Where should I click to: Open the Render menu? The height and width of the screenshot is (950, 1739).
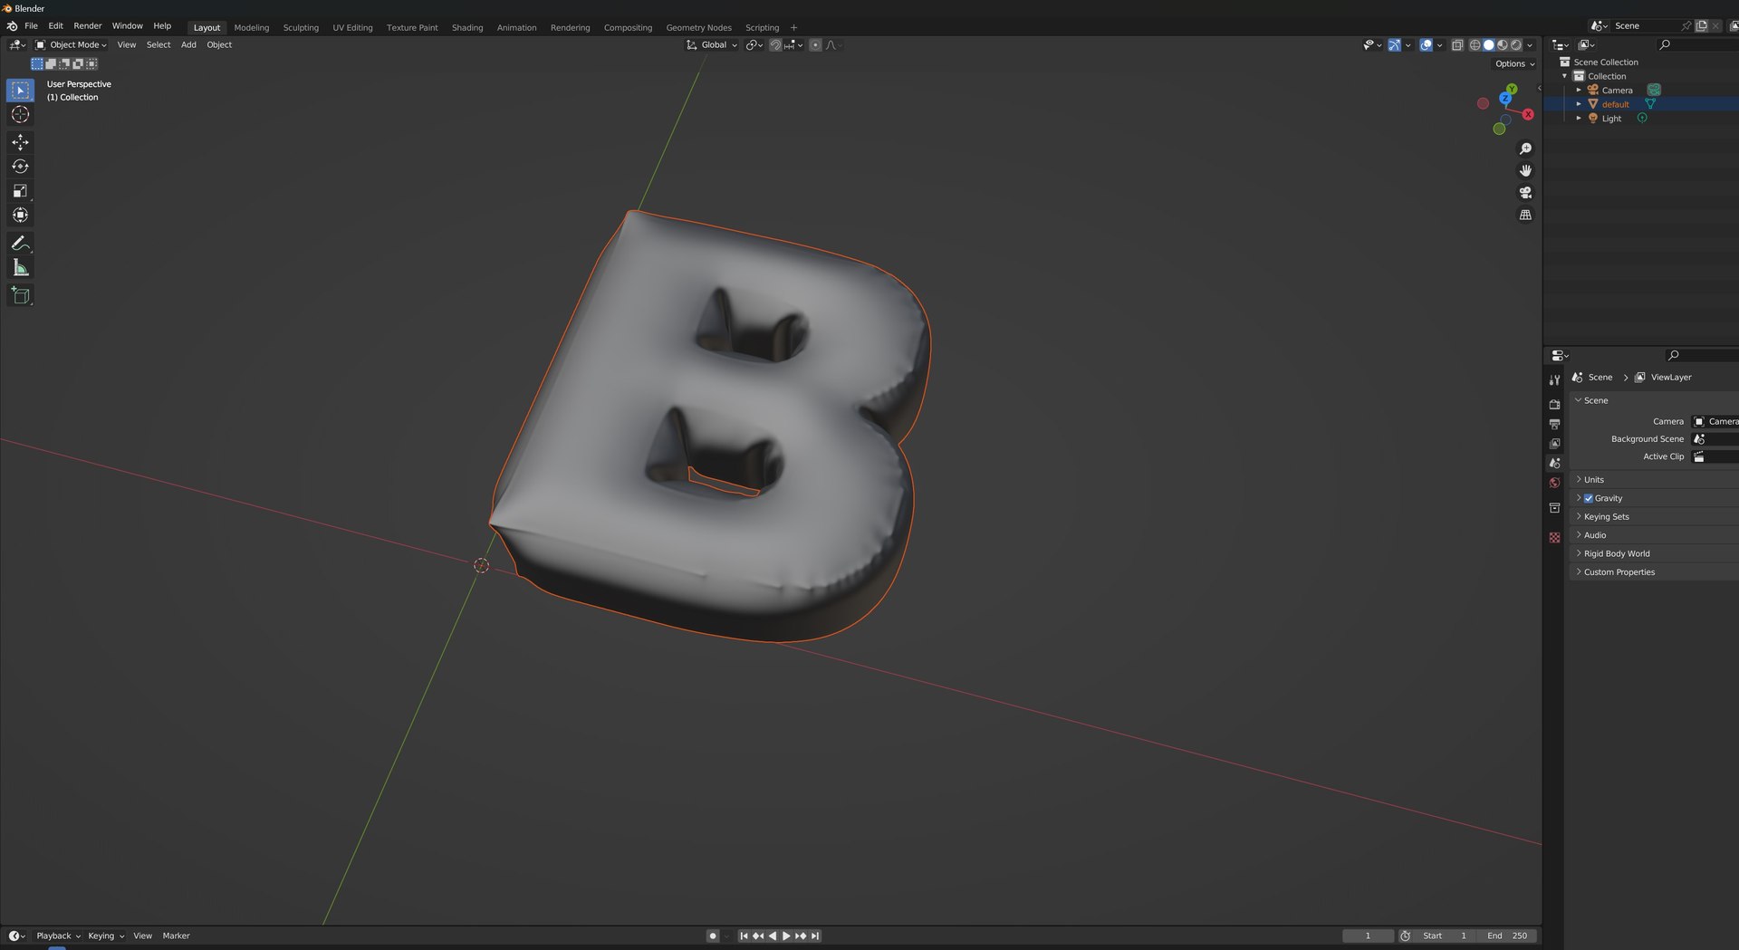pyautogui.click(x=88, y=26)
